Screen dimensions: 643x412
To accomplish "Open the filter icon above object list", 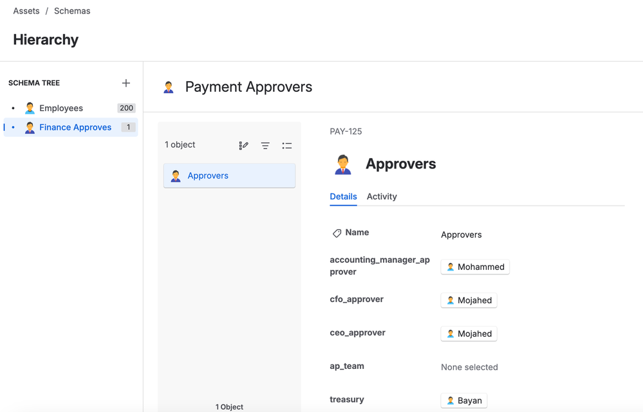I will click(x=265, y=145).
